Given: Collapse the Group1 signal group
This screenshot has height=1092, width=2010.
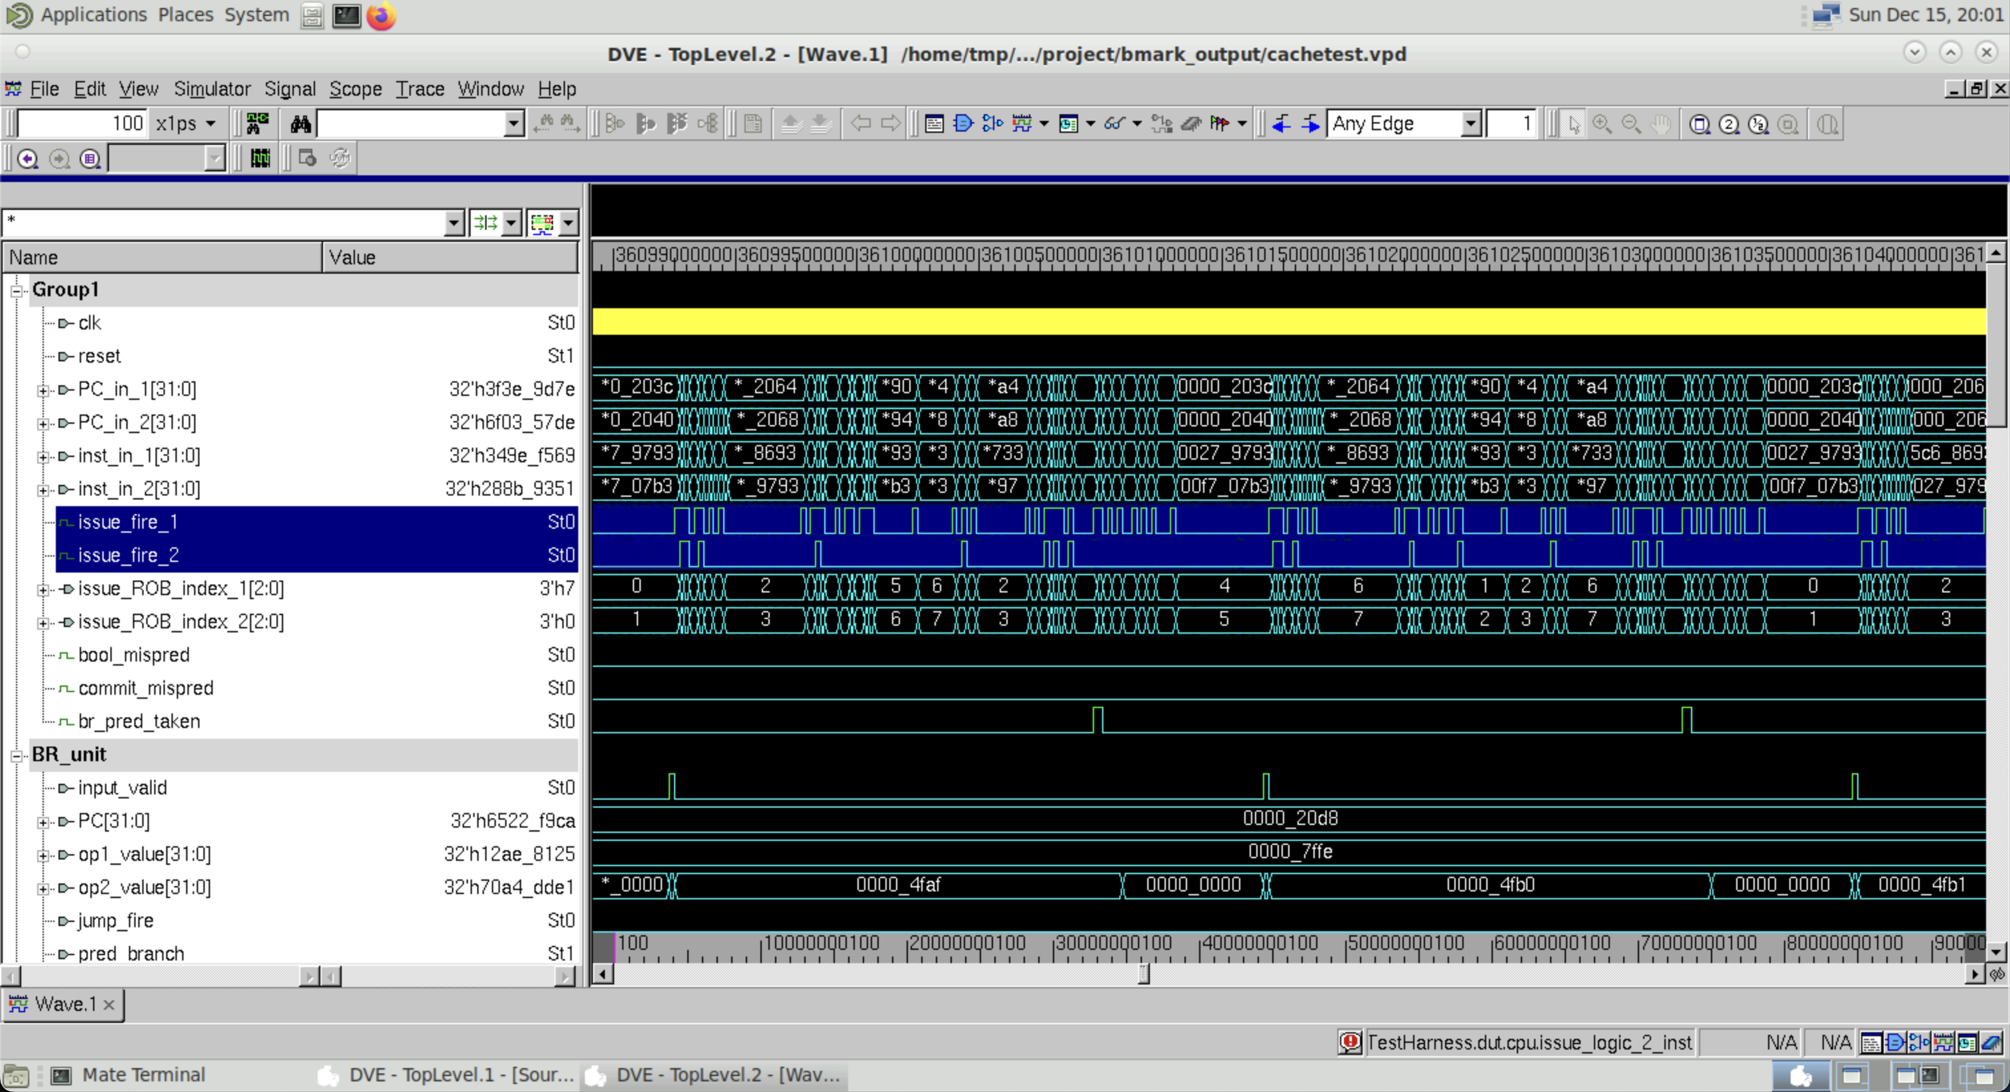Looking at the screenshot, I should 15,291.
